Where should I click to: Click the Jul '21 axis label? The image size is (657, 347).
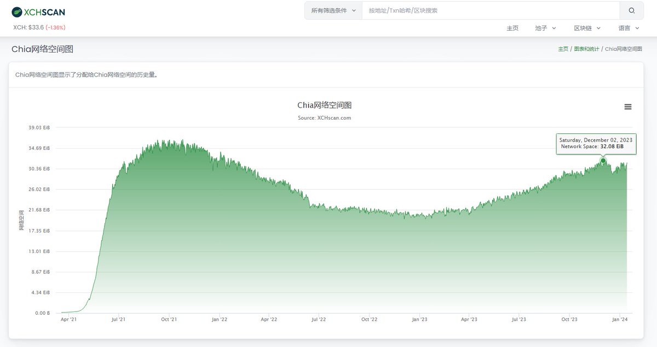coord(118,320)
